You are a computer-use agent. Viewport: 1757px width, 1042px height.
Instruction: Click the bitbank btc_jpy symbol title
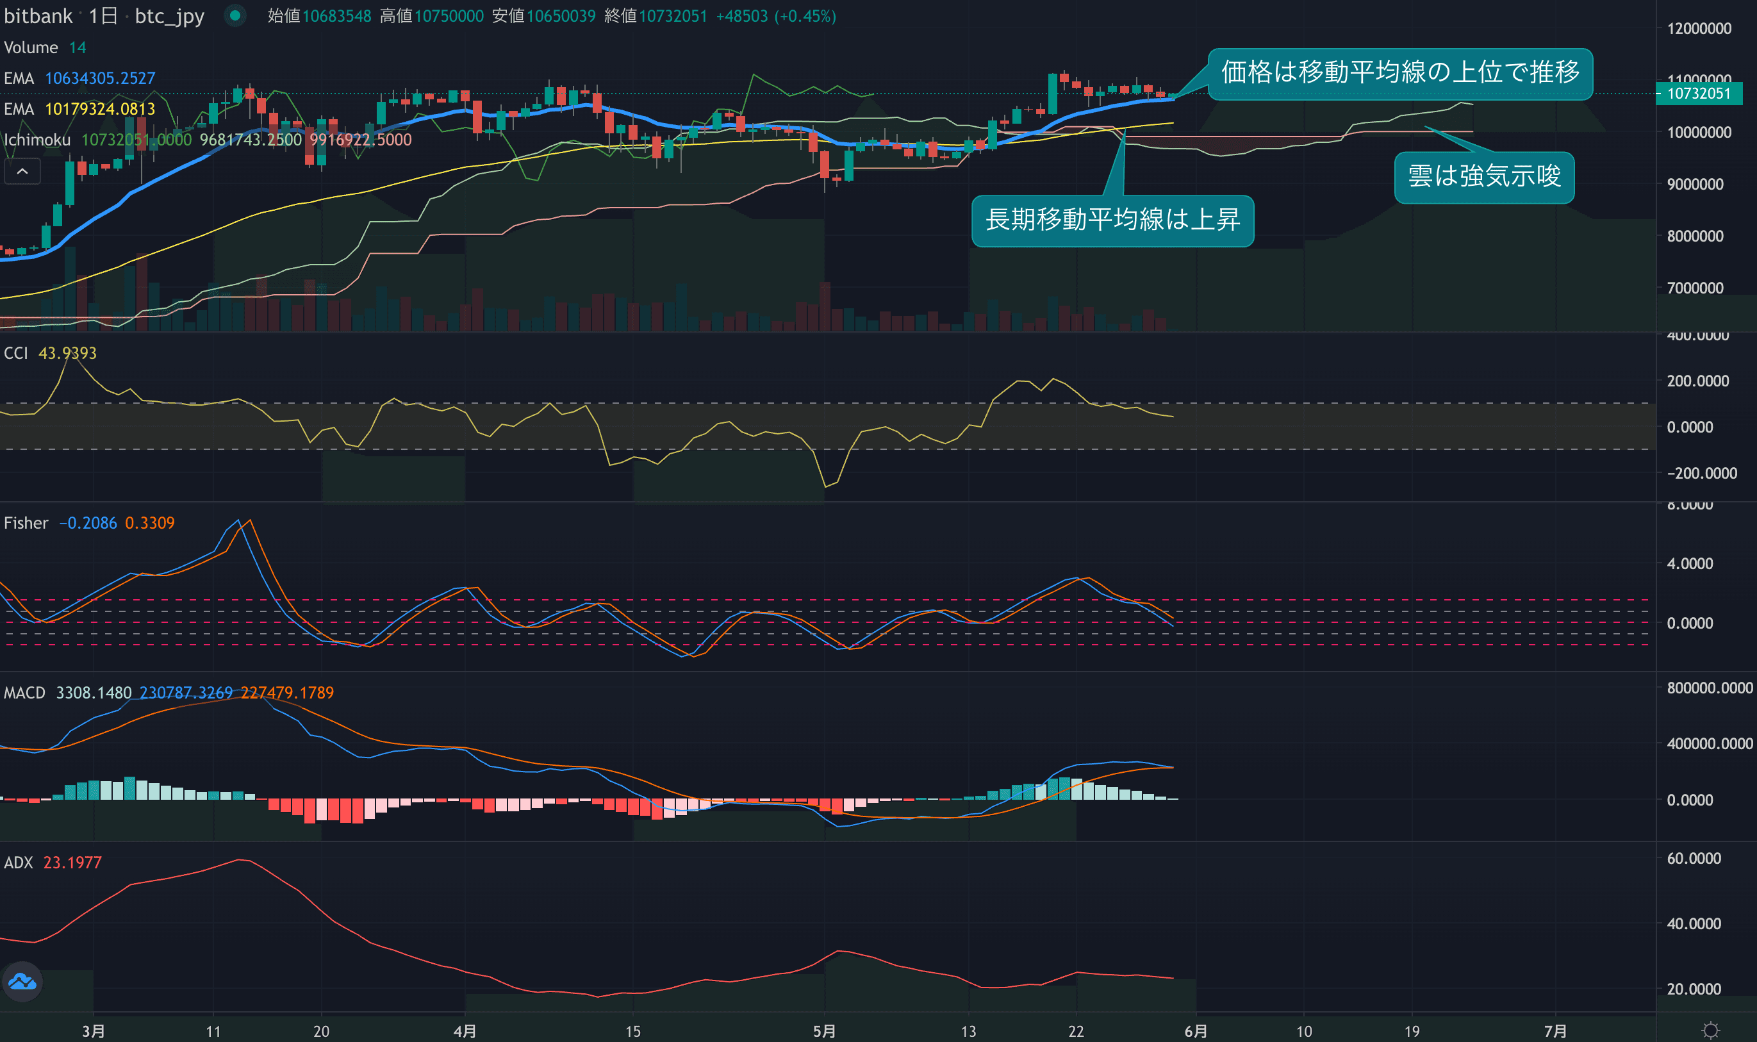pyautogui.click(x=104, y=15)
